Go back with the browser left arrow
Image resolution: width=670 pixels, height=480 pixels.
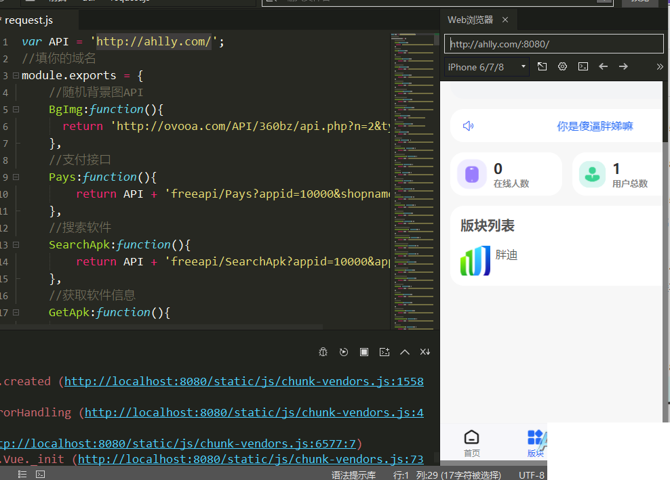(603, 66)
